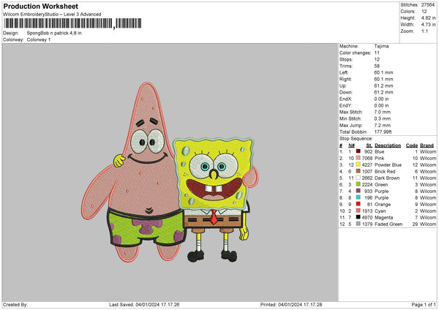Click the design name SpongBob n patrick 4,8 in
The image size is (439, 310).
tap(54, 33)
